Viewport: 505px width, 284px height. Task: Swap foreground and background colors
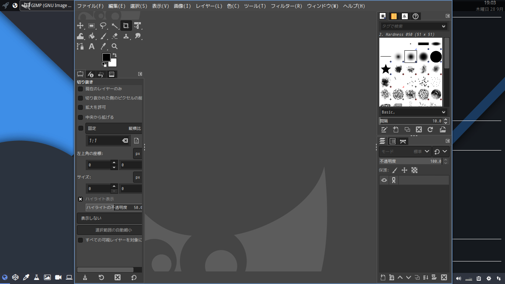[115, 55]
